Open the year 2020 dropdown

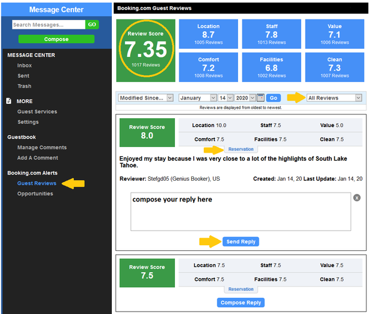[245, 98]
